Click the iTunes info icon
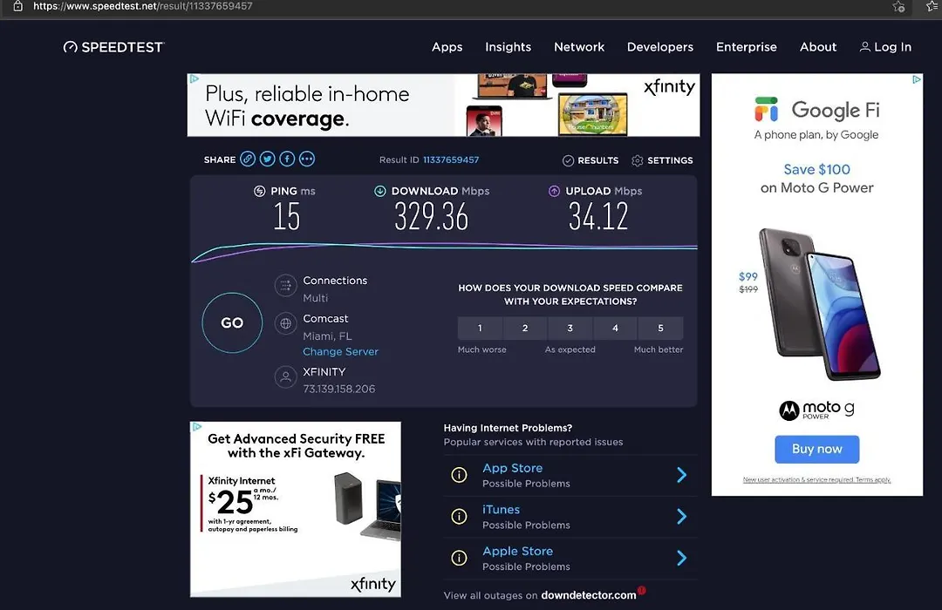The image size is (942, 610). click(x=459, y=517)
